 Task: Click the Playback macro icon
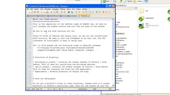[110, 12]
